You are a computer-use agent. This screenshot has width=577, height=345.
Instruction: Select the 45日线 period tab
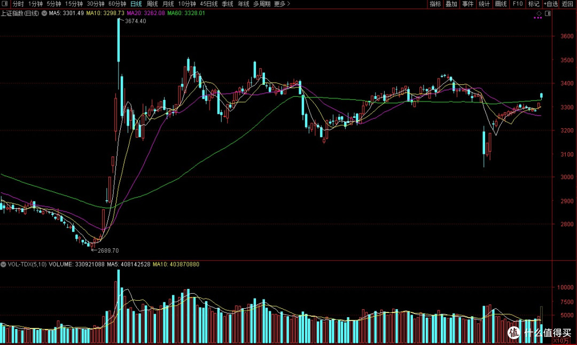pyautogui.click(x=209, y=4)
